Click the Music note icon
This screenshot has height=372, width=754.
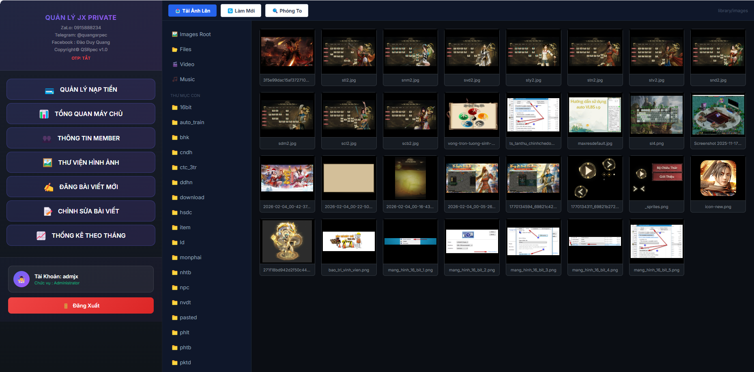click(174, 80)
